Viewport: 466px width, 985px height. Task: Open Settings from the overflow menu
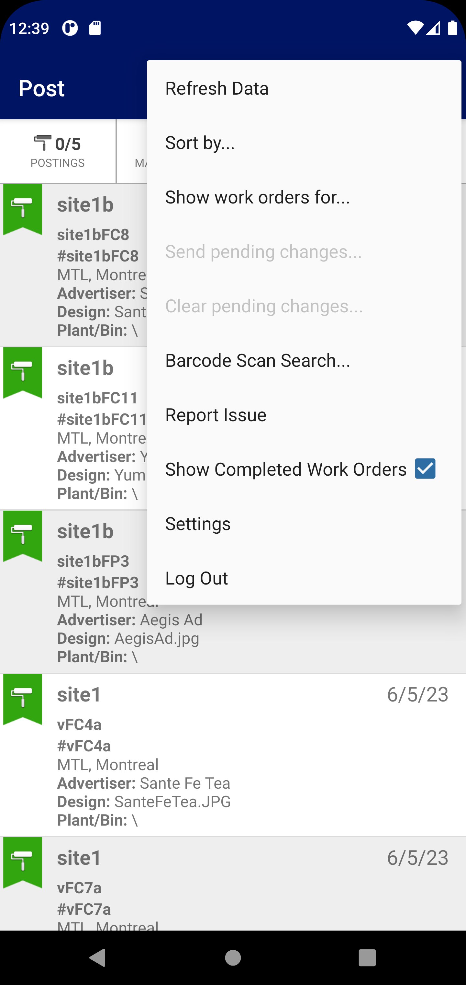(x=197, y=524)
